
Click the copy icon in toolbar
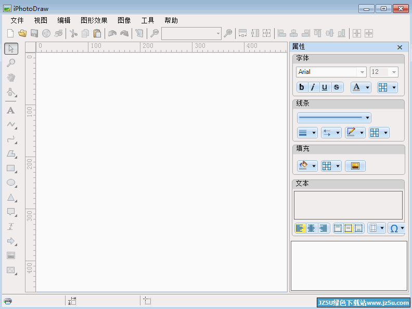tap(85, 33)
